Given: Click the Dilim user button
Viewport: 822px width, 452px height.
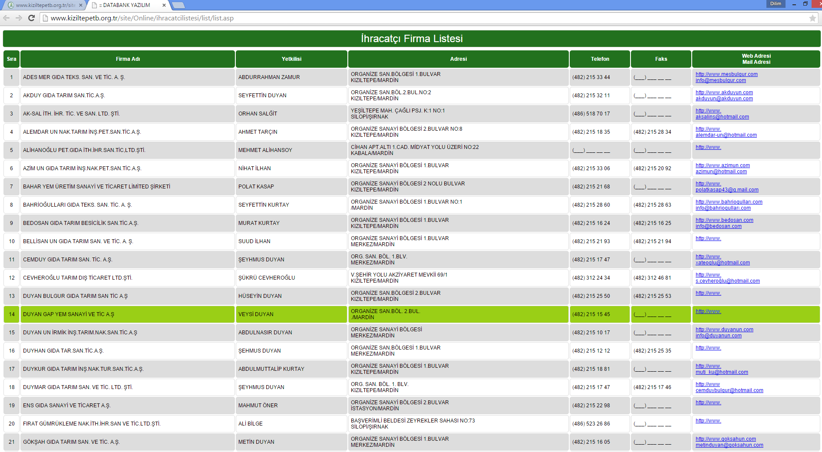Looking at the screenshot, I should 776,3.
